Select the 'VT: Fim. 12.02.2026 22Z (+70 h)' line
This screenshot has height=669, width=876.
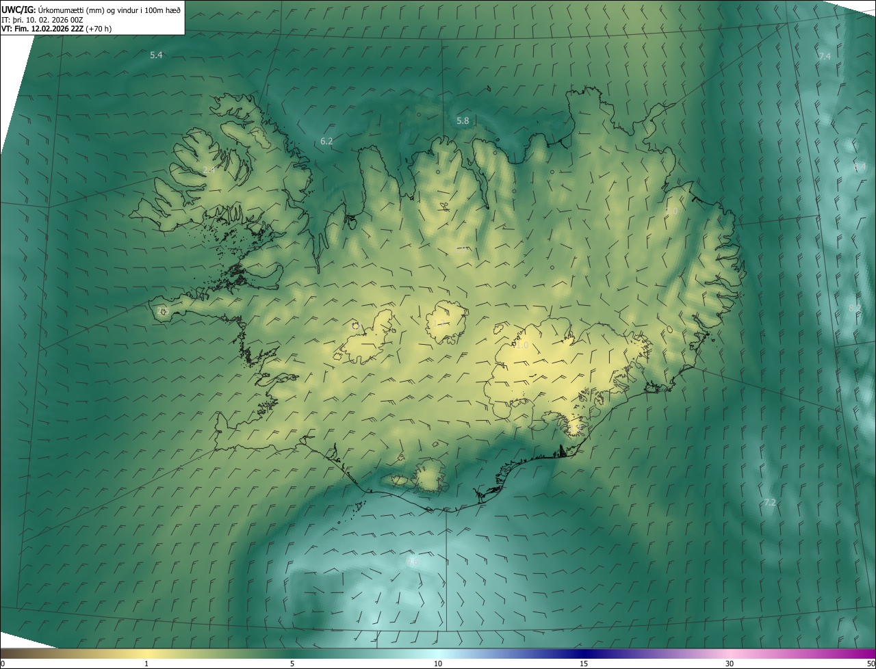(56, 29)
